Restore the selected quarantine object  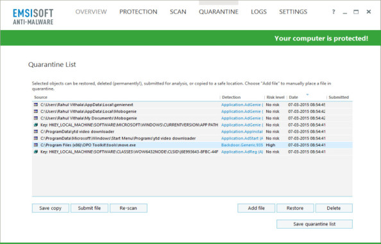coord(295,208)
